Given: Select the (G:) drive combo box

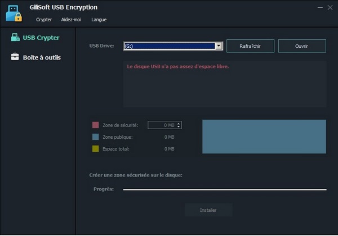Looking at the screenshot, I should point(173,46).
